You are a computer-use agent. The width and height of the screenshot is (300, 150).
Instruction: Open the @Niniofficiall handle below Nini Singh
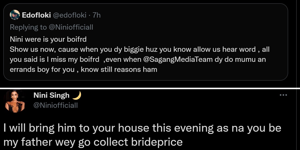coord(55,105)
